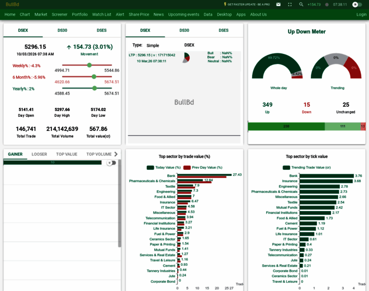Go to Share Price page
This screenshot has height=291, width=369.
coord(139,15)
